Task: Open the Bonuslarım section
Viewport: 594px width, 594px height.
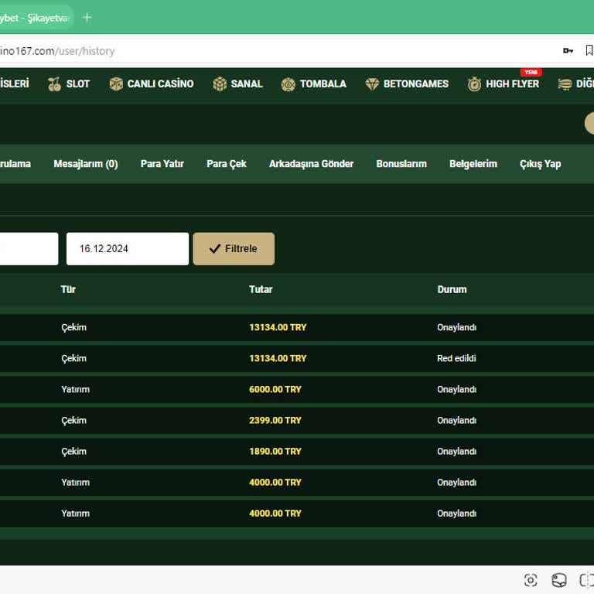Action: [x=401, y=164]
